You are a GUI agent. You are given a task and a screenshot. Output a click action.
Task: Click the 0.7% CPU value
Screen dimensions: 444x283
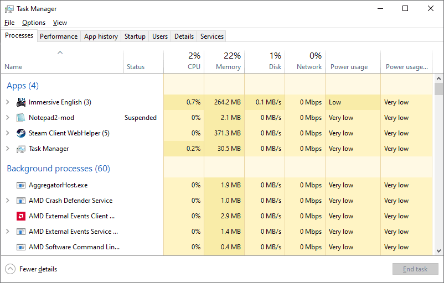tap(193, 102)
